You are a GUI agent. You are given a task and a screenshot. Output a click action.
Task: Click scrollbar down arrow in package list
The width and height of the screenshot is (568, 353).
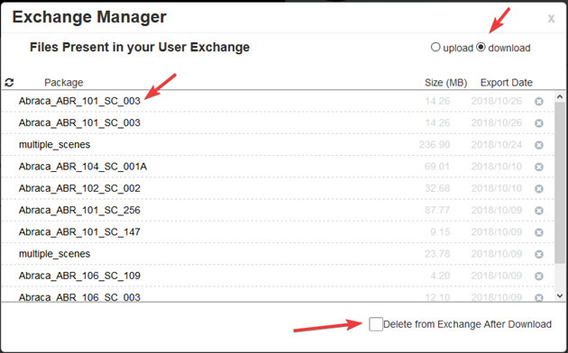pos(560,296)
